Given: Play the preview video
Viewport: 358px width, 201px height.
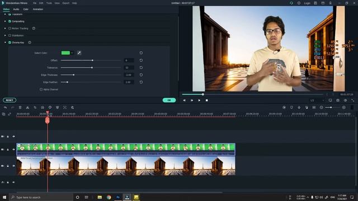Looking at the screenshot, I should point(199,100).
